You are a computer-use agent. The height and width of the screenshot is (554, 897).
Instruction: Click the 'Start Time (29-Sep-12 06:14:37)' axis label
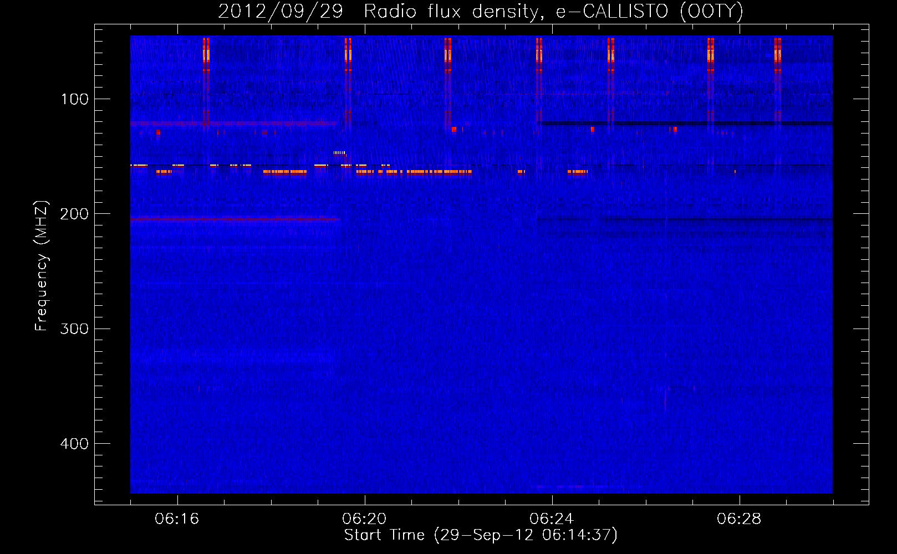point(481,535)
